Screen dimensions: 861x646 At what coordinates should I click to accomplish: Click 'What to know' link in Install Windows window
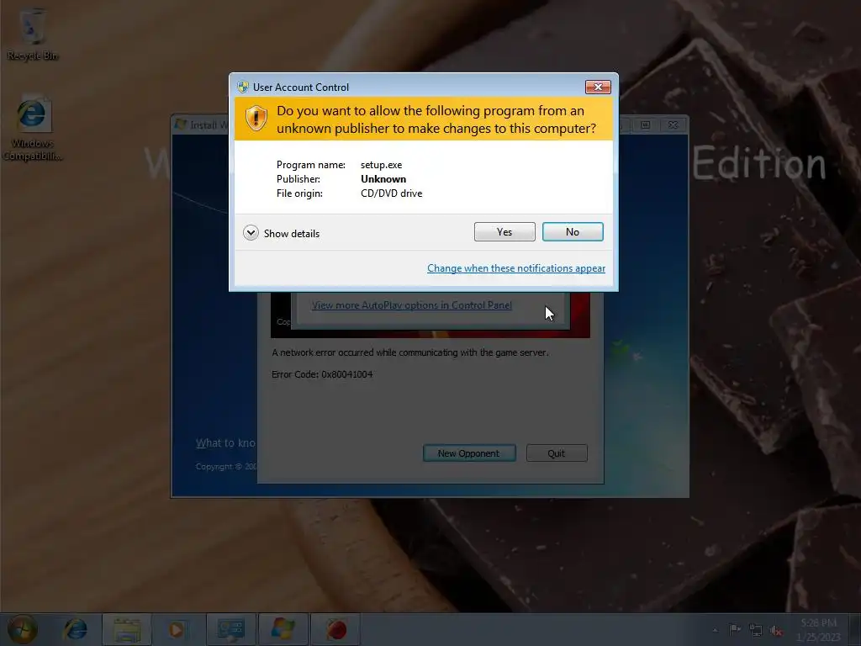(x=225, y=442)
